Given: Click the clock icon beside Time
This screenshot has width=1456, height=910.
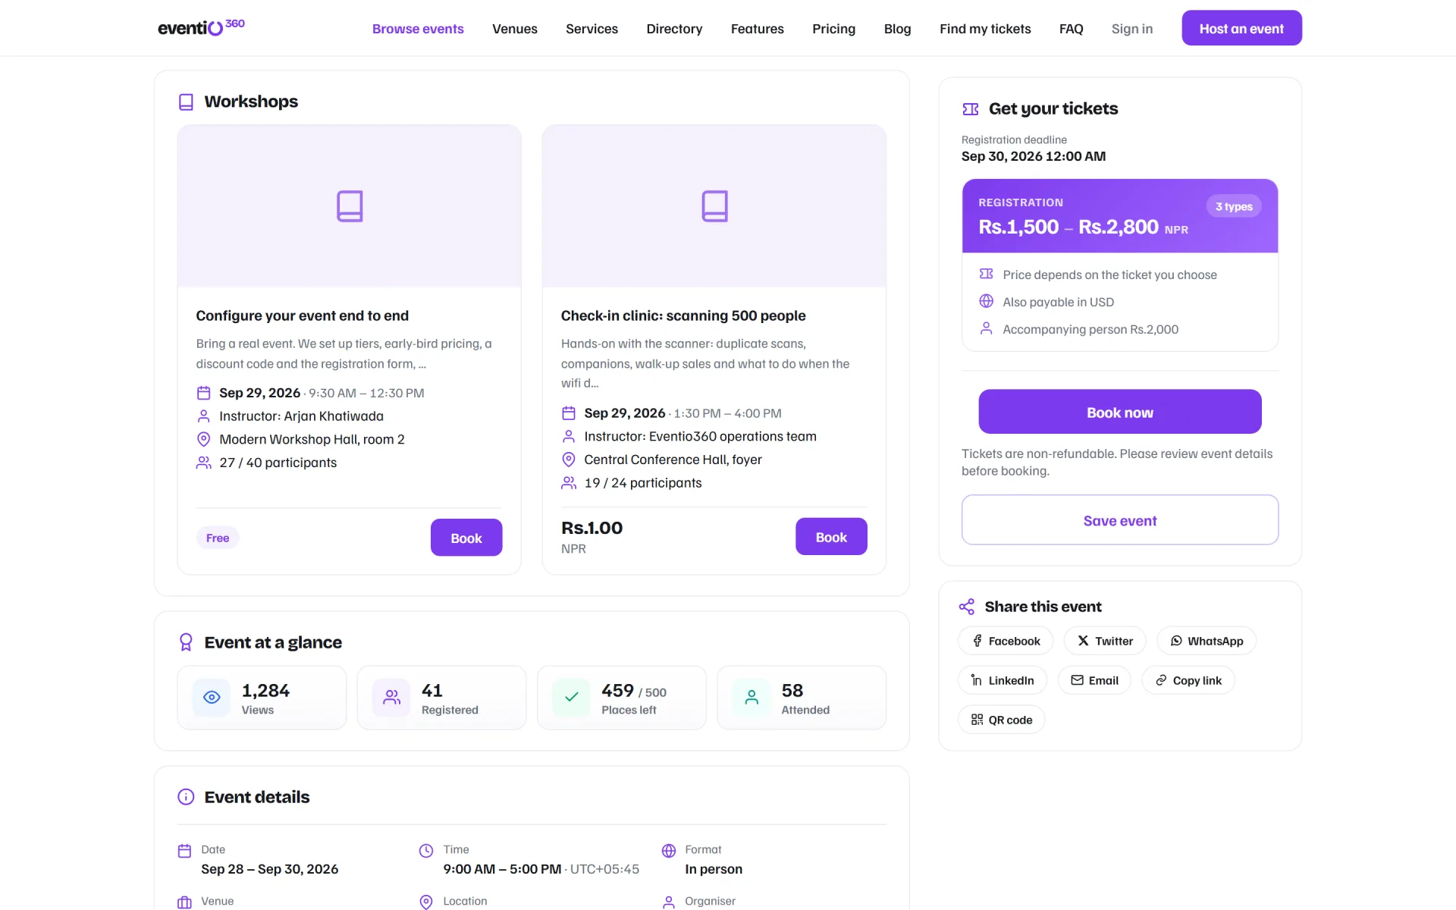Looking at the screenshot, I should coord(426,851).
